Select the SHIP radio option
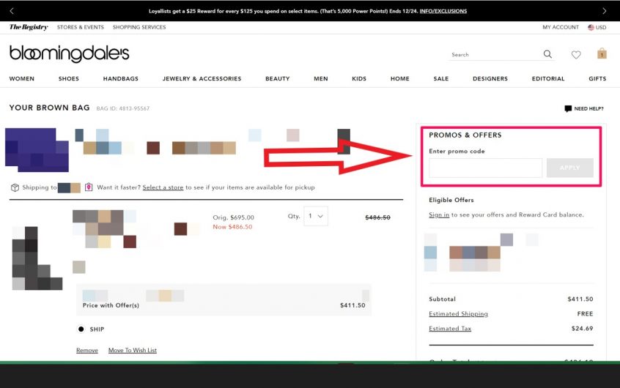 pyautogui.click(x=81, y=329)
